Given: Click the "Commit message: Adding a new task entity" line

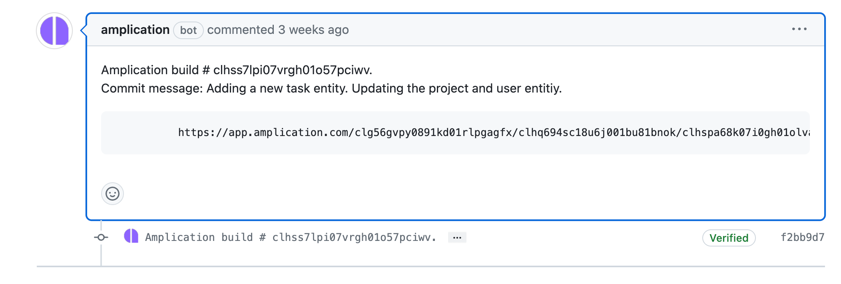Looking at the screenshot, I should 331,89.
